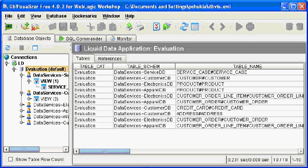Open the Window menu

pyautogui.click(x=111, y=16)
